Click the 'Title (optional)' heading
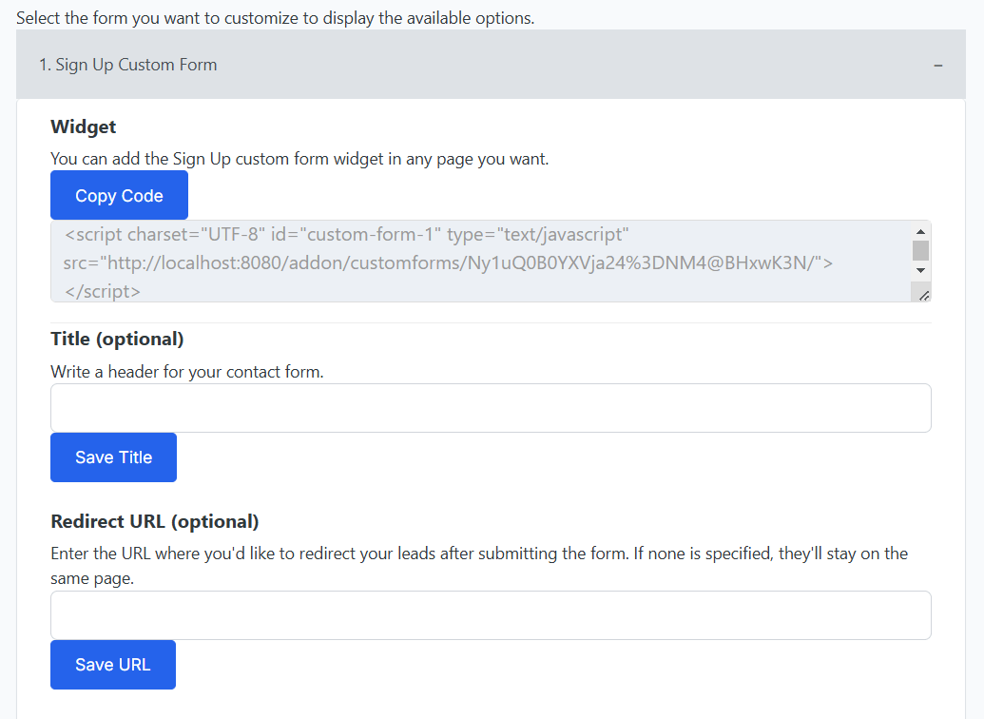This screenshot has height=719, width=984. [117, 339]
